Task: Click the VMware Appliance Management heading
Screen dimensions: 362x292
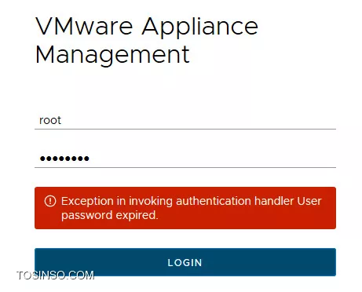Action: point(147,40)
